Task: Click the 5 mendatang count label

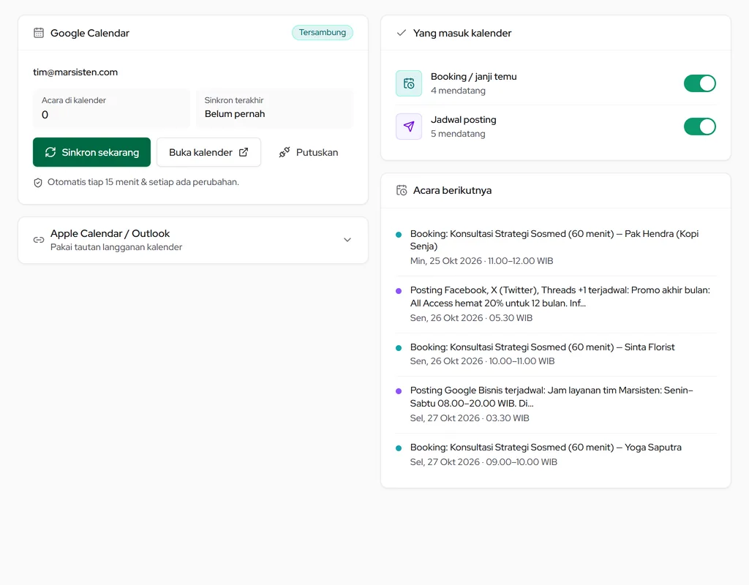Action: tap(458, 134)
